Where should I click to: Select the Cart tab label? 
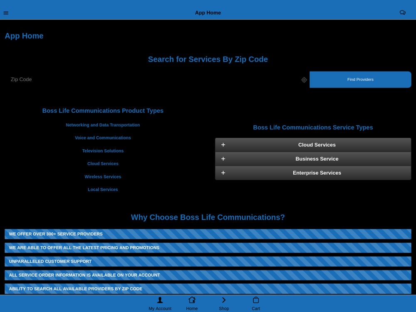point(256,309)
